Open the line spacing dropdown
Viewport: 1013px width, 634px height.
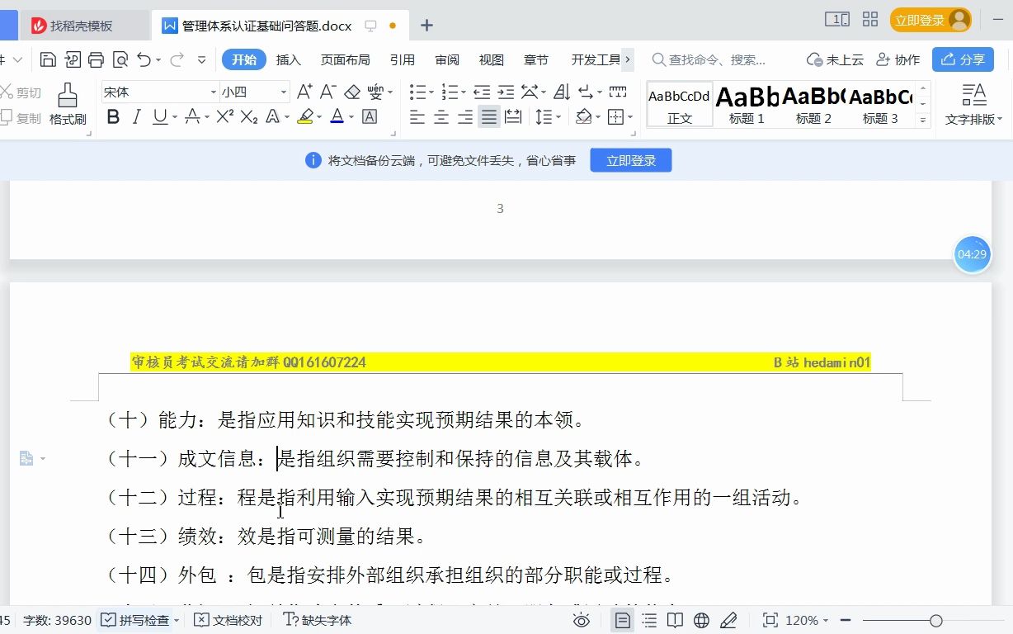[x=547, y=117]
